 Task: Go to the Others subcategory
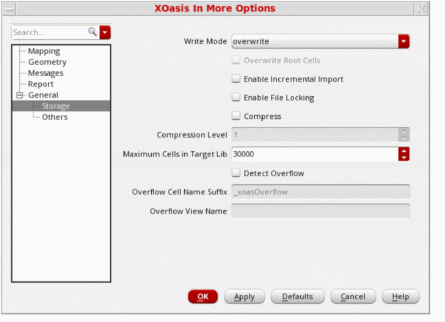[x=55, y=117]
